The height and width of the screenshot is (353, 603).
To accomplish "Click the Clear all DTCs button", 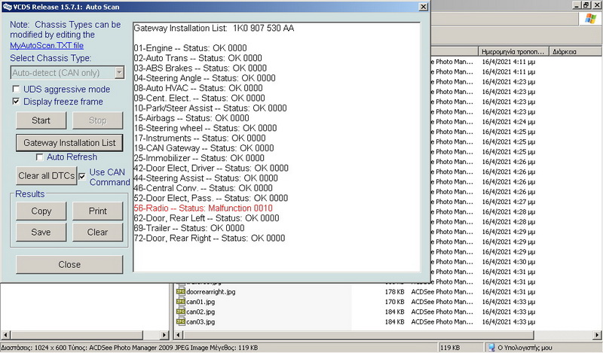I will pos(47,175).
